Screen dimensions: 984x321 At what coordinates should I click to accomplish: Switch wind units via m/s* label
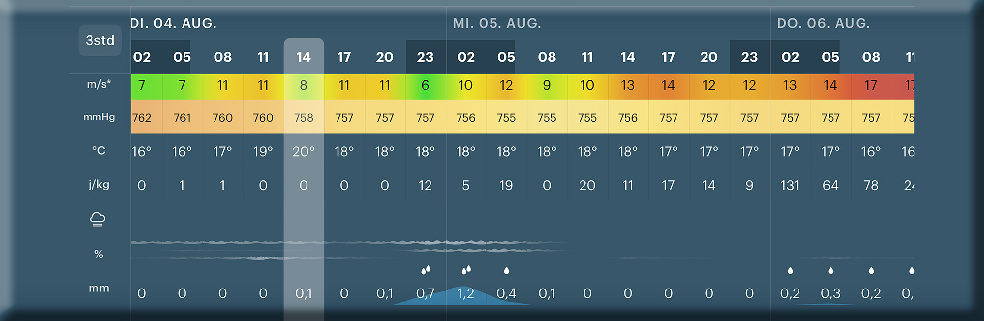tap(99, 84)
